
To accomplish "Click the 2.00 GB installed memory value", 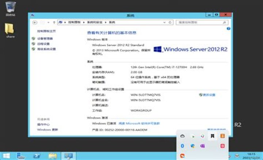I will 136,72.
